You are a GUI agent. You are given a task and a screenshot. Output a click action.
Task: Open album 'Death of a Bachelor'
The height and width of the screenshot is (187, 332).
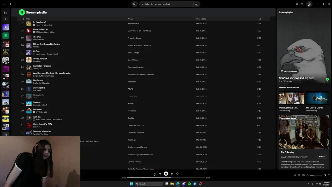pyautogui.click(x=136, y=133)
